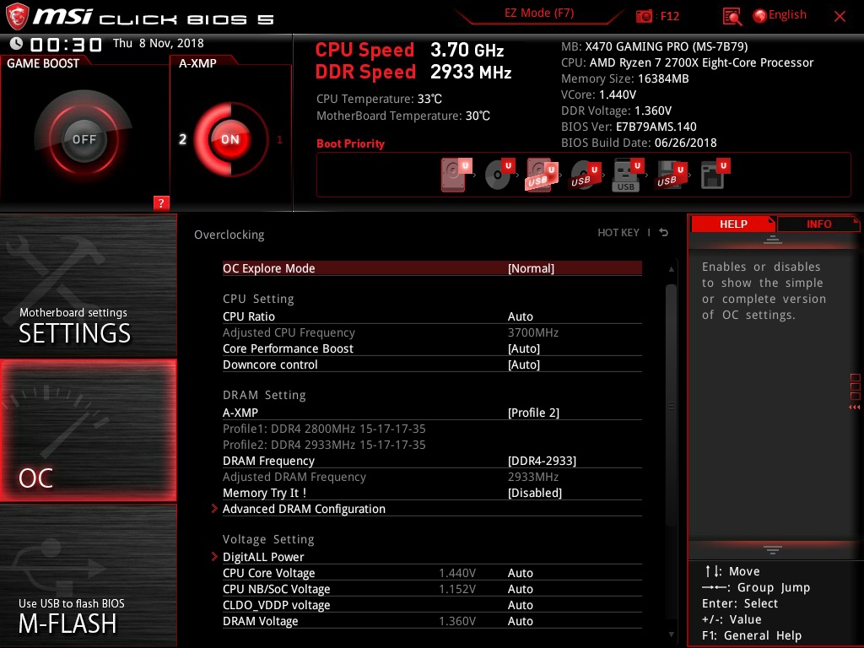The width and height of the screenshot is (864, 648).
Task: Open the HOT KEY list
Action: [x=618, y=233]
